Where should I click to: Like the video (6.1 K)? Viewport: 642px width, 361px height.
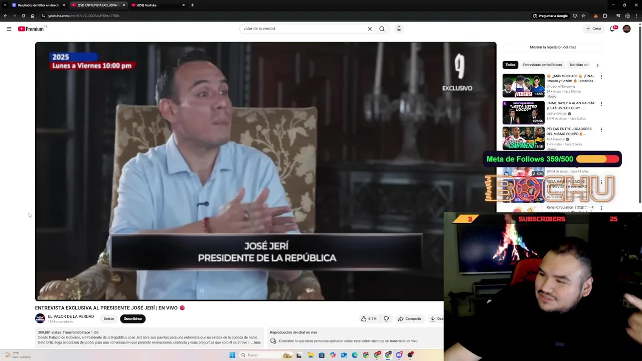369,318
